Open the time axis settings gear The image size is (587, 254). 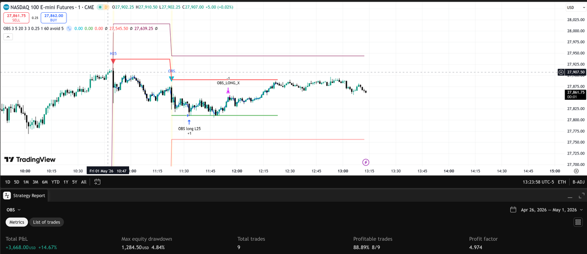577,171
